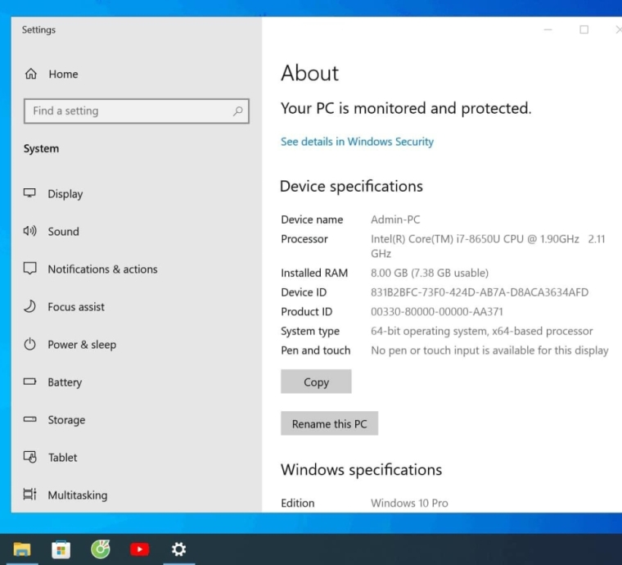This screenshot has height=565, width=622.
Task: Click the Display monitor icon
Action: (29, 193)
